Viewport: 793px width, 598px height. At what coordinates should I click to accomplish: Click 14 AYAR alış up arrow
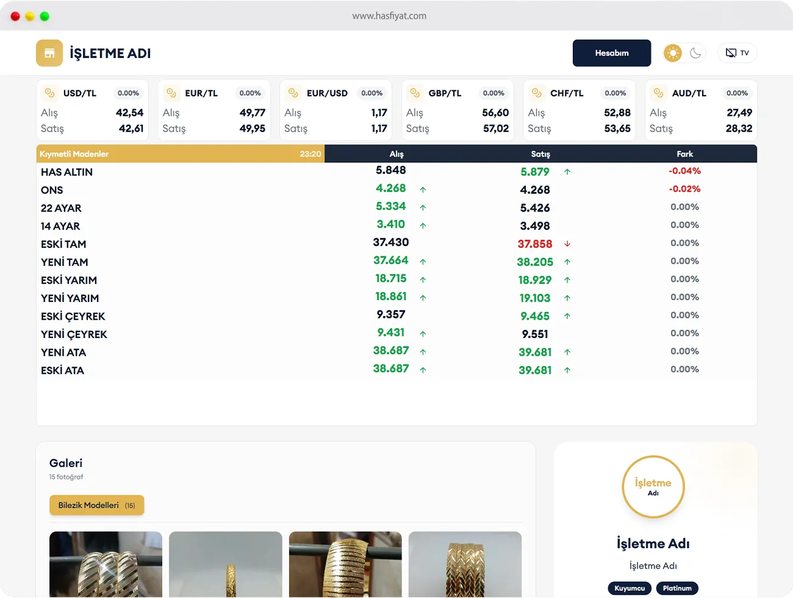(x=423, y=226)
